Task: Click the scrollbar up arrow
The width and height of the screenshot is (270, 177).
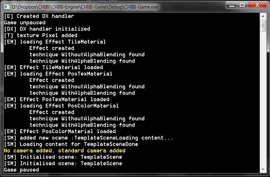Action: point(263,16)
